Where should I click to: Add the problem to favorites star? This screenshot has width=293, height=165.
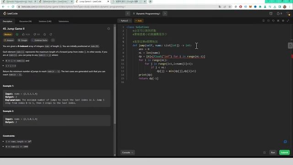coord(45,34)
